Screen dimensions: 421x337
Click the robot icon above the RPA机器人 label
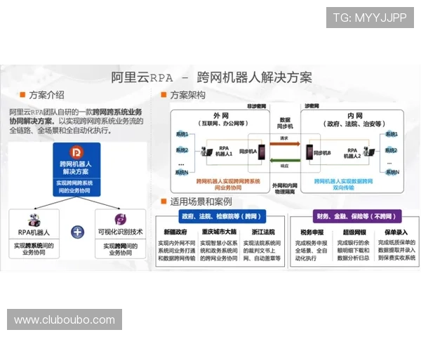34,220
